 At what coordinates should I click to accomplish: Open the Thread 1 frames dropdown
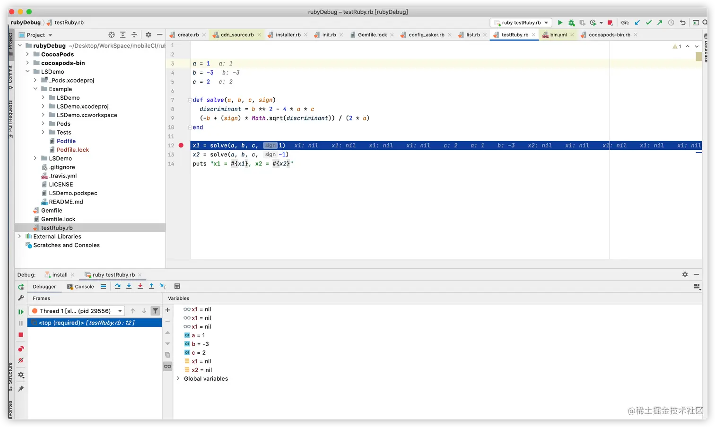(x=77, y=311)
